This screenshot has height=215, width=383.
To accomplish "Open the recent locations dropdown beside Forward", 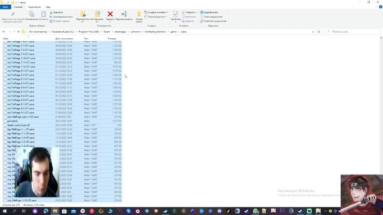I will [14, 32].
